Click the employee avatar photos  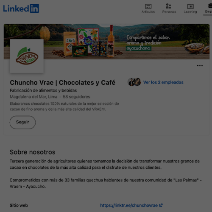click(x=134, y=82)
